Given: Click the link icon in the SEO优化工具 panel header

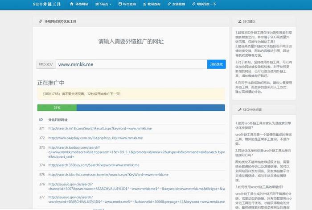Looking at the screenshot, I should [x=41, y=21].
